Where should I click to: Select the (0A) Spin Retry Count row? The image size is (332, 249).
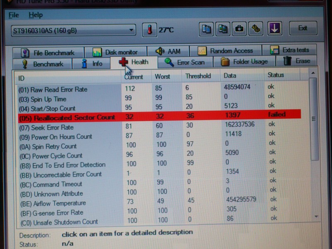160,145
